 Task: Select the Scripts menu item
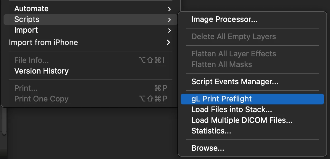(x=27, y=20)
